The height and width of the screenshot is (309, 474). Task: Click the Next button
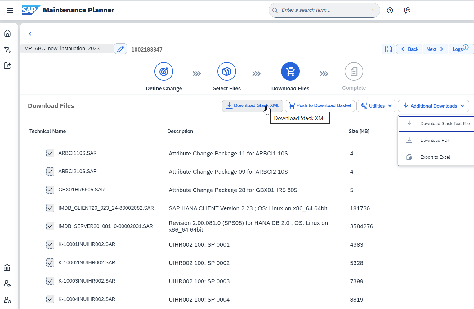pos(435,49)
